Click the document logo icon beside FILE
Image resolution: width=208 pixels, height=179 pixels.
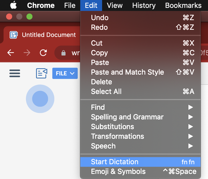pyautogui.click(x=42, y=73)
